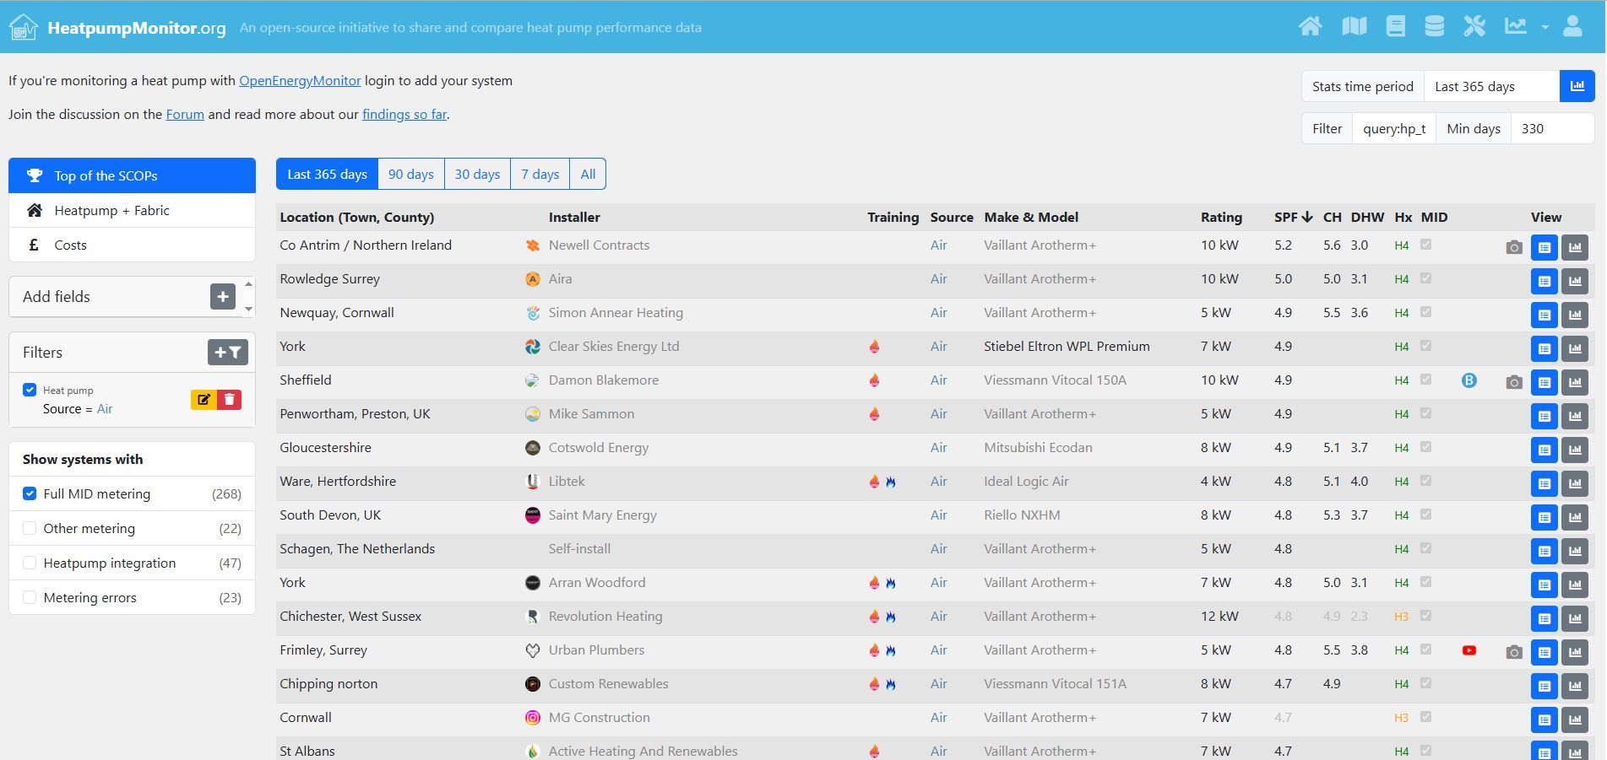Select Top of the SCOPs menu item
The width and height of the screenshot is (1607, 760).
point(132,175)
